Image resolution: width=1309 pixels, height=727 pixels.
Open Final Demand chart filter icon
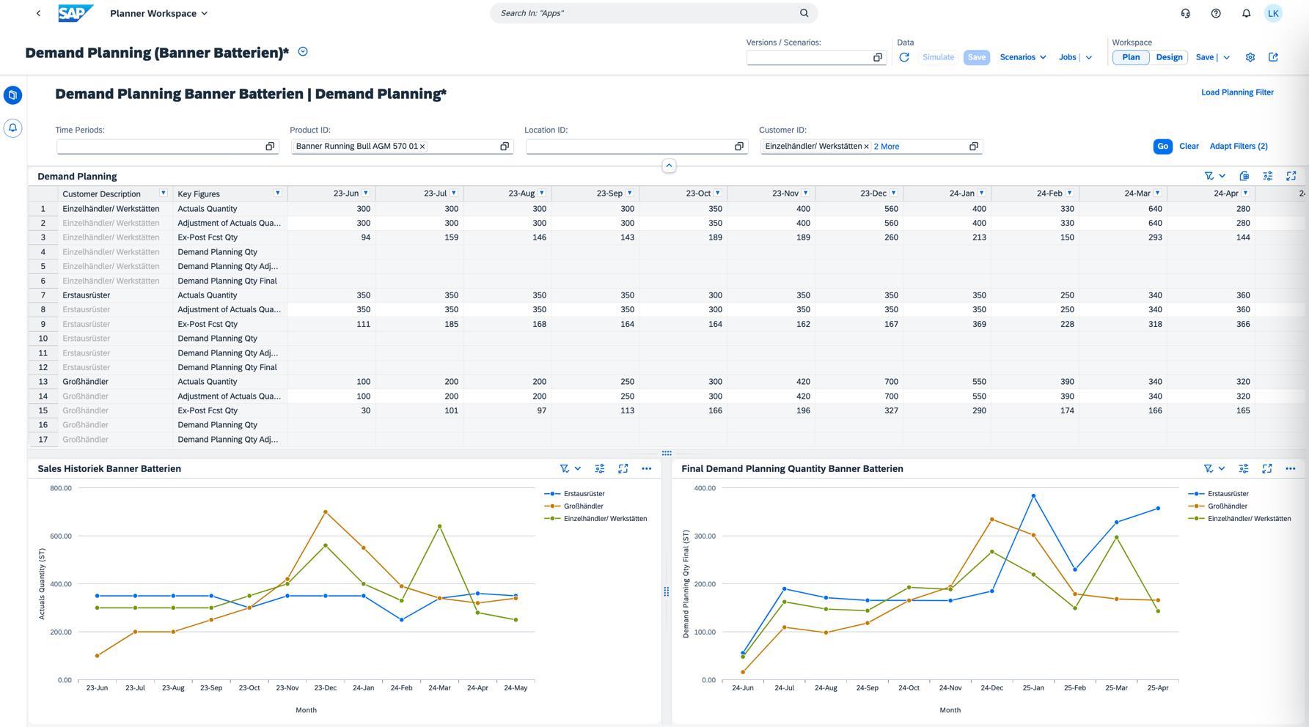(1209, 468)
